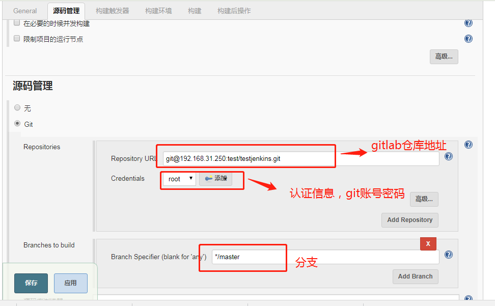Focus the Repository URL input field
The height and width of the screenshot is (306, 495).
pos(301,159)
